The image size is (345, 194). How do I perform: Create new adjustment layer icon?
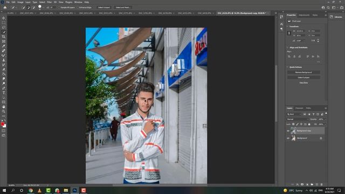[x=307, y=184]
